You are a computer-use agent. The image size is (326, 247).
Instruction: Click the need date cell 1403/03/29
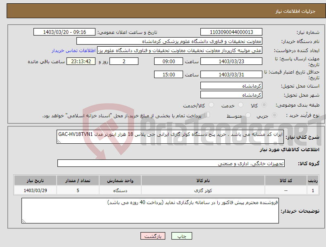pyautogui.click(x=35, y=190)
